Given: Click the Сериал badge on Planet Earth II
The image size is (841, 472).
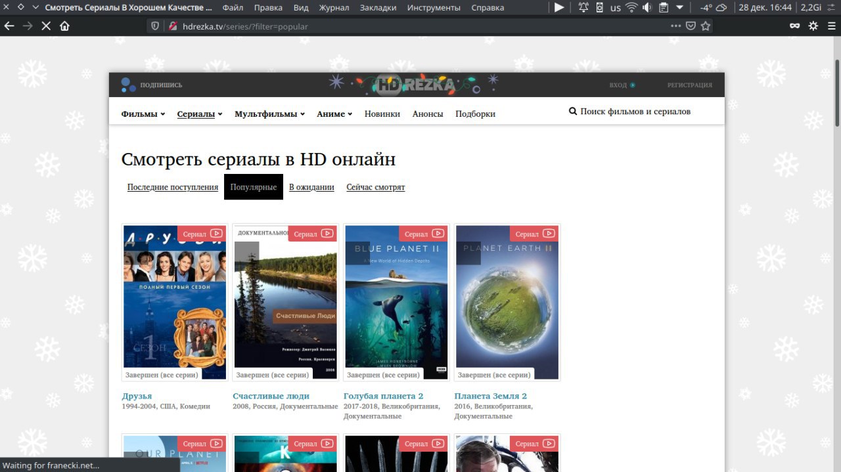Looking at the screenshot, I should pos(534,234).
